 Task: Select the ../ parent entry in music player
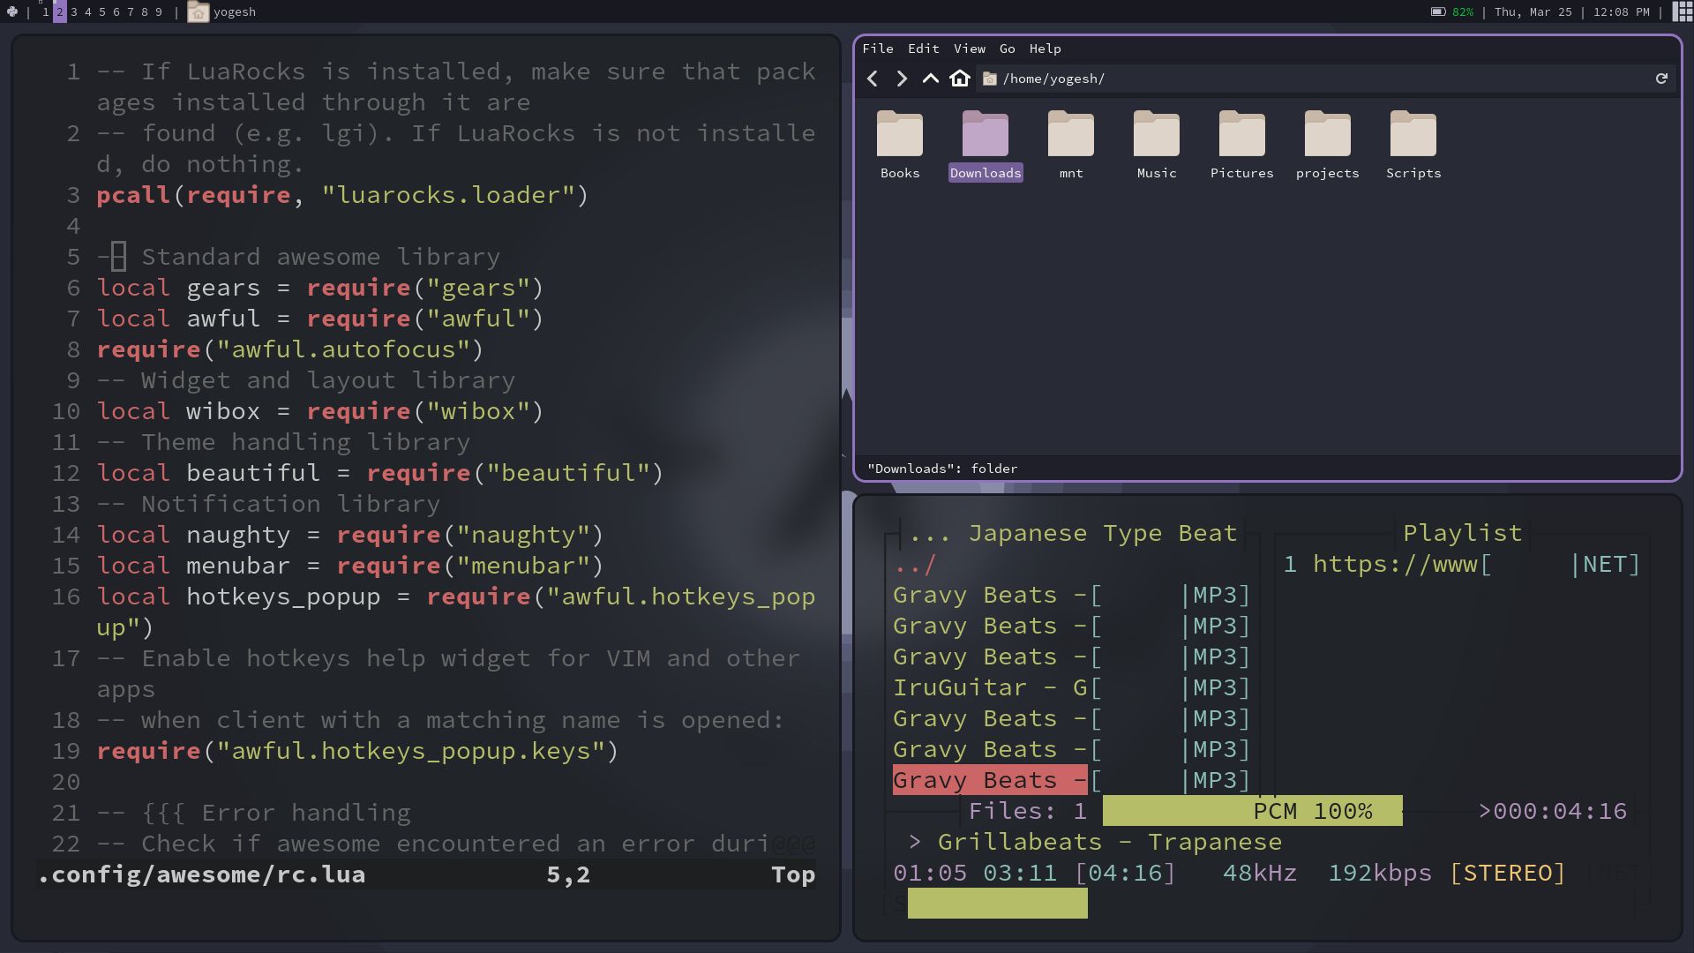[x=913, y=564]
